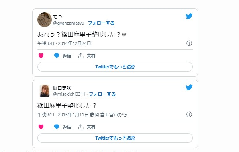
Task: Open the @misakichi0311 handle link
Action: pyautogui.click(x=69, y=94)
